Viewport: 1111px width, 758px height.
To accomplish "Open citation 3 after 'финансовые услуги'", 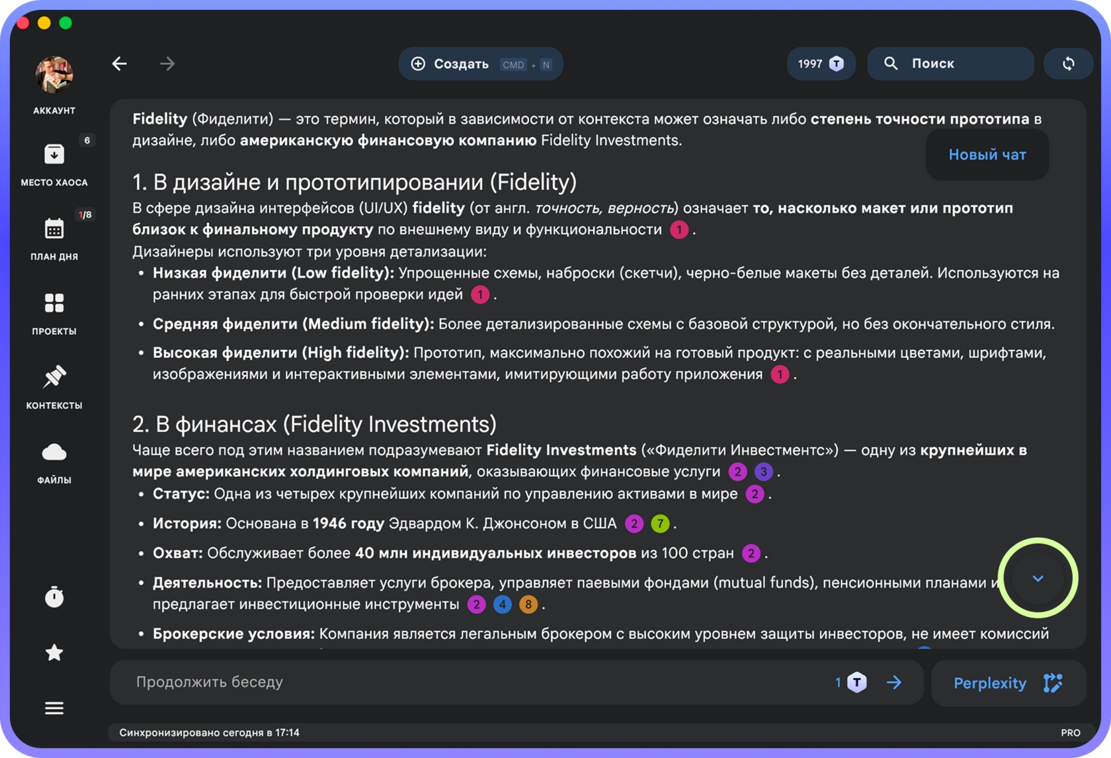I will 764,472.
